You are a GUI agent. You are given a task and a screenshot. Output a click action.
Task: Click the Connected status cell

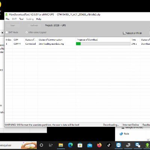click(x=30, y=44)
